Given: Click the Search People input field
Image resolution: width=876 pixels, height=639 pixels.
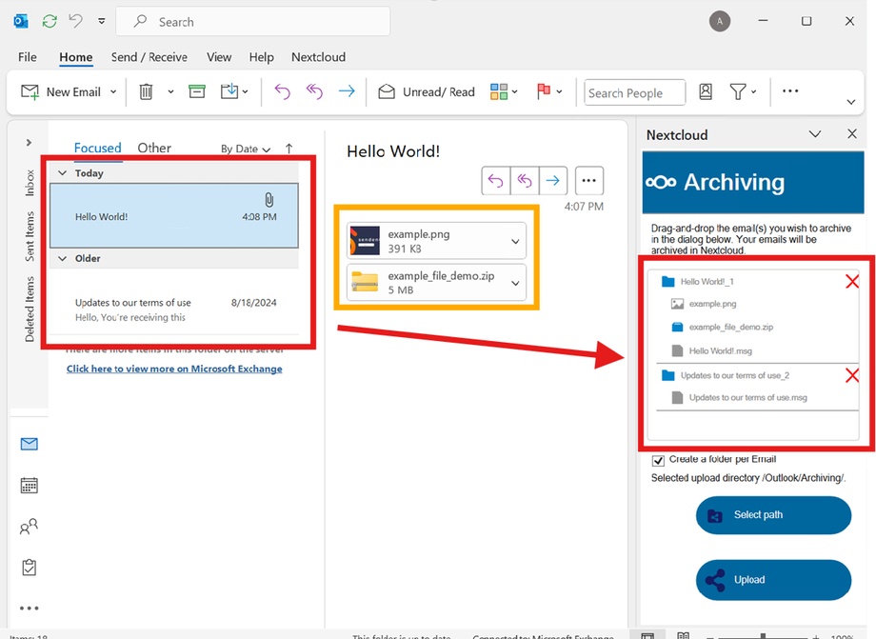Looking at the screenshot, I should [x=634, y=92].
